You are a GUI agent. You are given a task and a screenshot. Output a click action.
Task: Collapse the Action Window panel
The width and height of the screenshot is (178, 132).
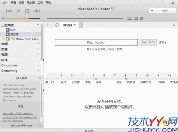(x=40, y=125)
